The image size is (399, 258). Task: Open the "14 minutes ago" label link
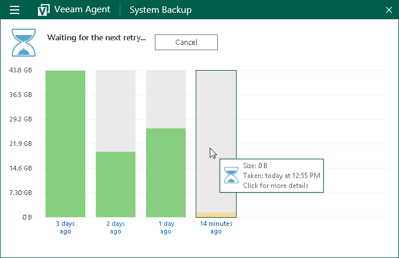[x=216, y=228]
